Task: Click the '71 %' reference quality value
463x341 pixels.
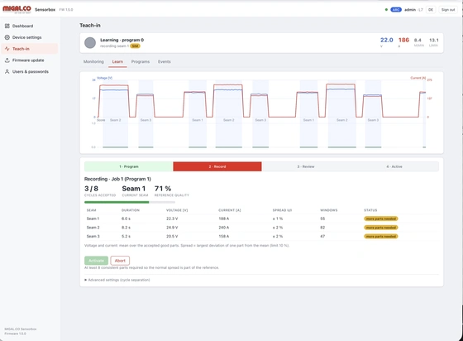Action: pyautogui.click(x=163, y=189)
